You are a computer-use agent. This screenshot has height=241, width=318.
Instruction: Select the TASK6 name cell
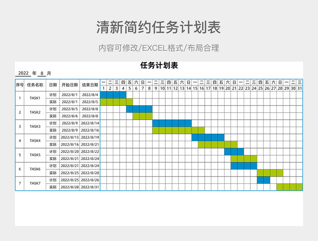click(x=35, y=169)
